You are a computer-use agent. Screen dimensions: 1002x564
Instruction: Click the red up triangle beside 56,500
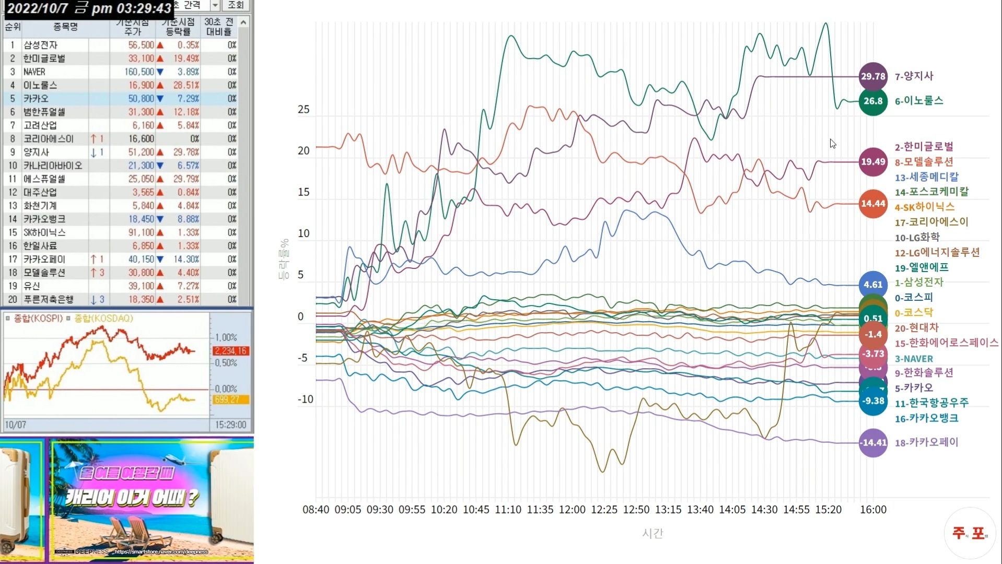pyautogui.click(x=160, y=45)
